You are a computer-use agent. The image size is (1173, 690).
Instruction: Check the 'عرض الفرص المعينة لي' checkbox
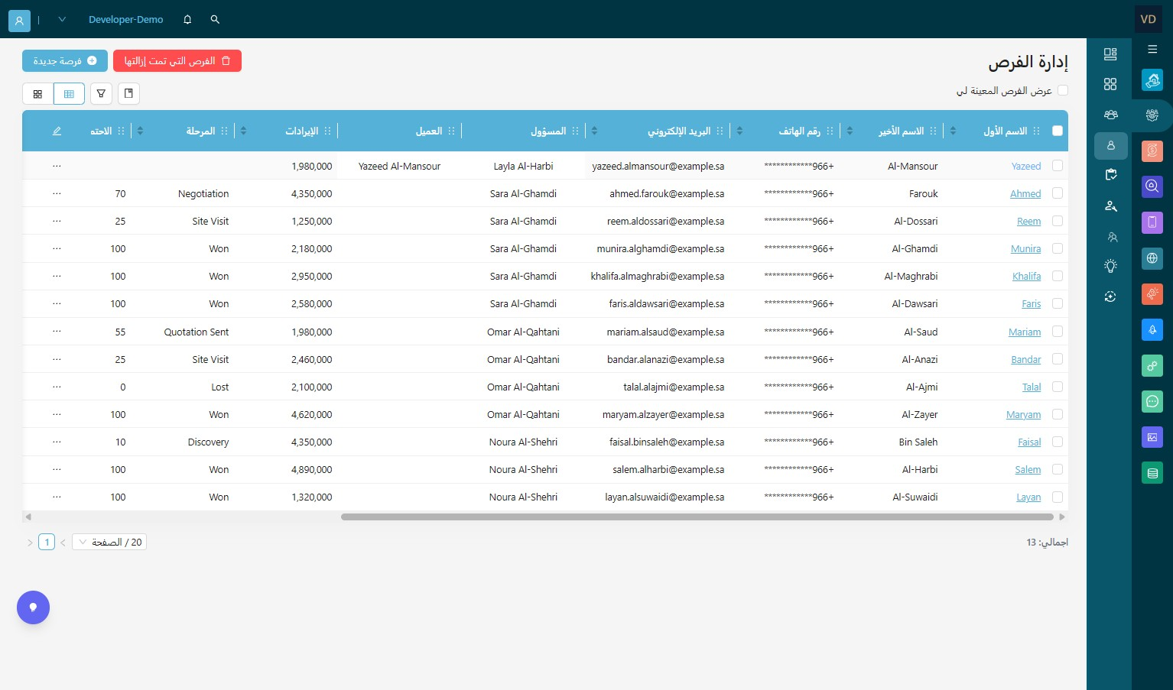point(1063,90)
